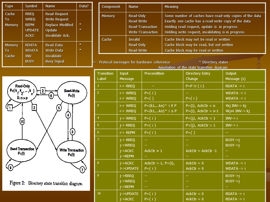Click "Read Data" in the messages table
Image resolution: width=270 pixels, height=202 pixels.
(x=54, y=45)
